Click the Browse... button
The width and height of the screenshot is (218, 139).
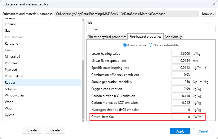tap(208, 14)
